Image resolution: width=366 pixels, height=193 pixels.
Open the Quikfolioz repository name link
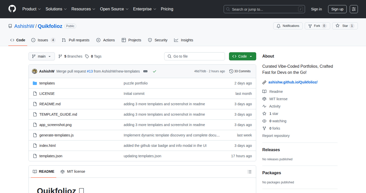(x=50, y=26)
